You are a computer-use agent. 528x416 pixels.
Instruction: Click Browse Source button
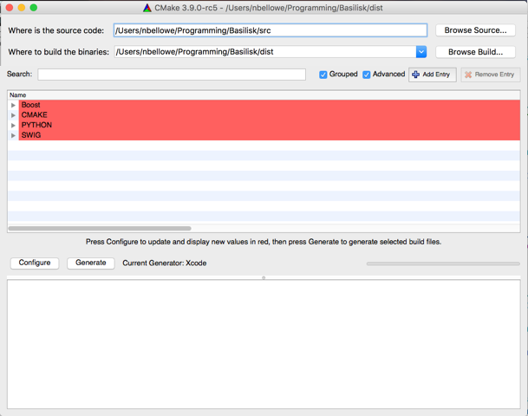click(475, 30)
